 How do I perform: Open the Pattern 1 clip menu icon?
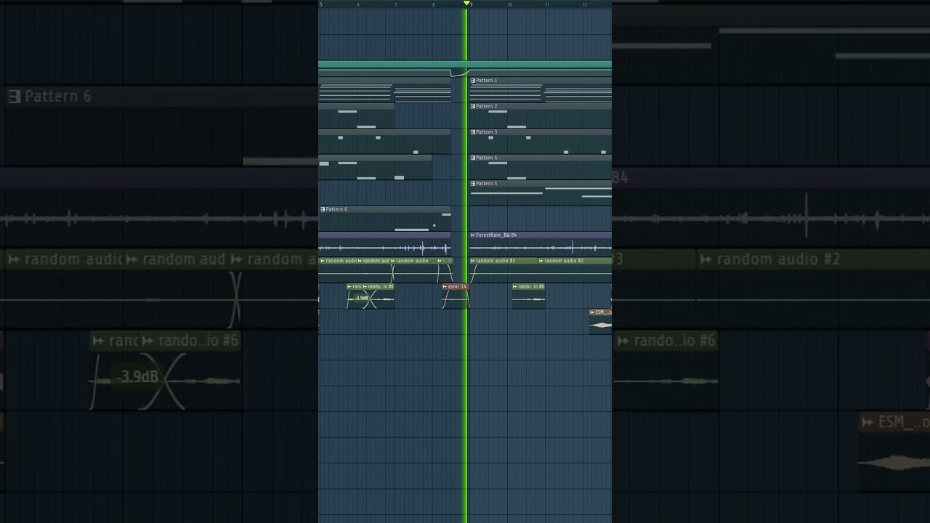[x=473, y=81]
